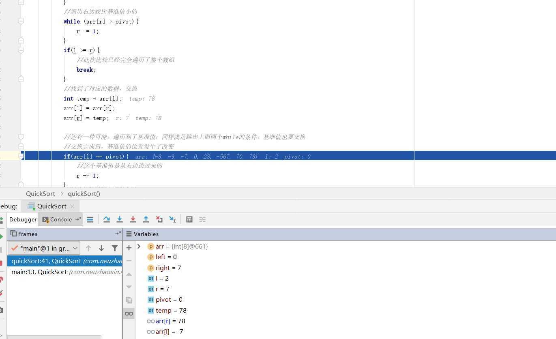Click the funnel filter icon in Frames
The width and height of the screenshot is (556, 339).
tap(115, 248)
